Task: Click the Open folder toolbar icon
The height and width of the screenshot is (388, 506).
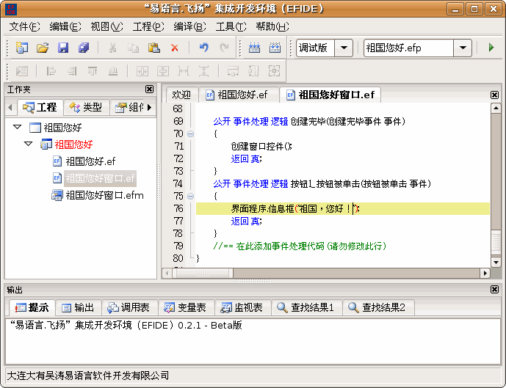Action: (x=43, y=48)
